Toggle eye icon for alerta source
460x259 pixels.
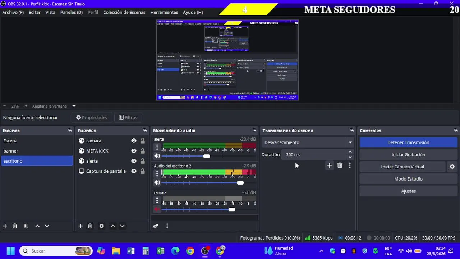tap(134, 161)
